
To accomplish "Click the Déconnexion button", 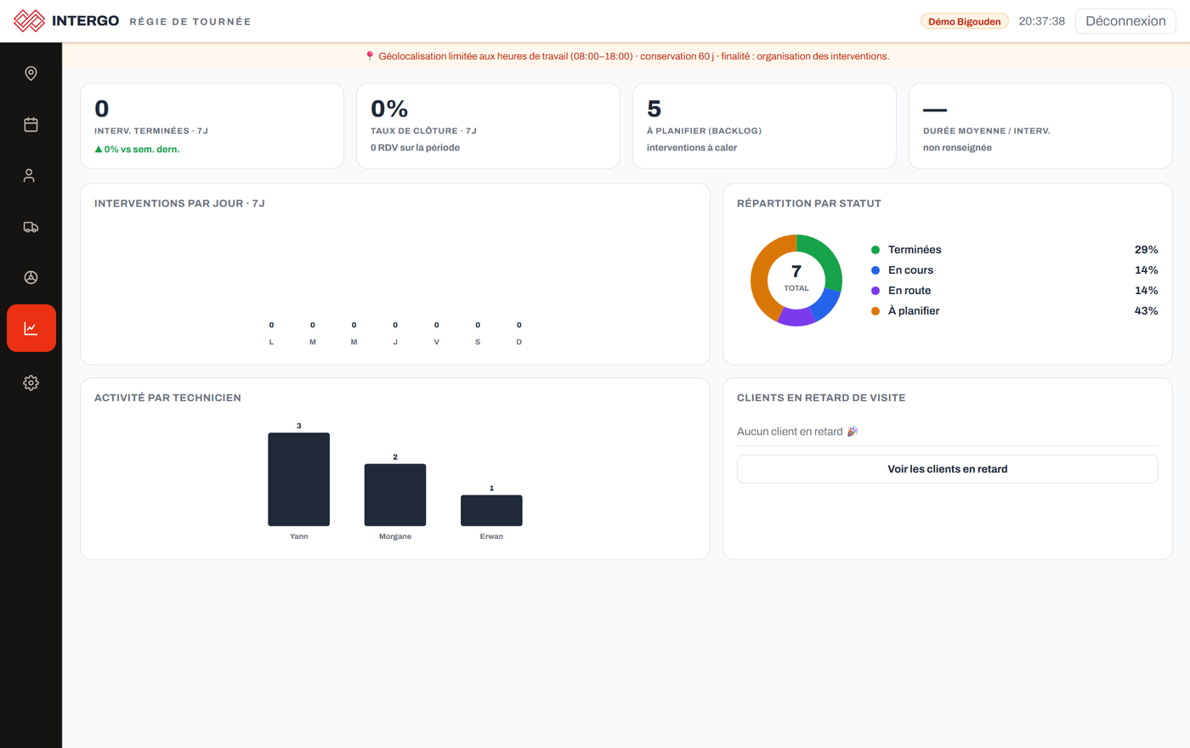I will click(x=1125, y=21).
